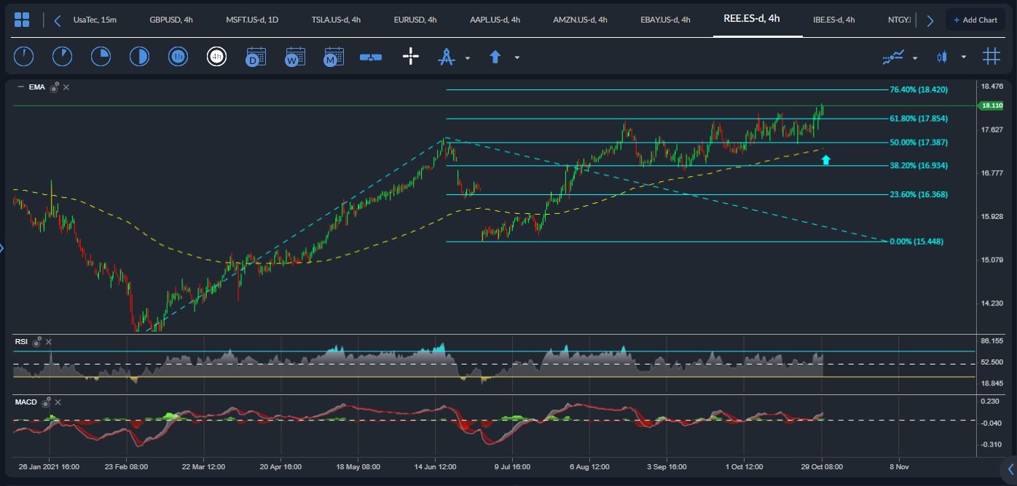Viewport: 1017px width, 486px height.
Task: Expand the drawing tools dropdown arrow
Action: [x=468, y=57]
